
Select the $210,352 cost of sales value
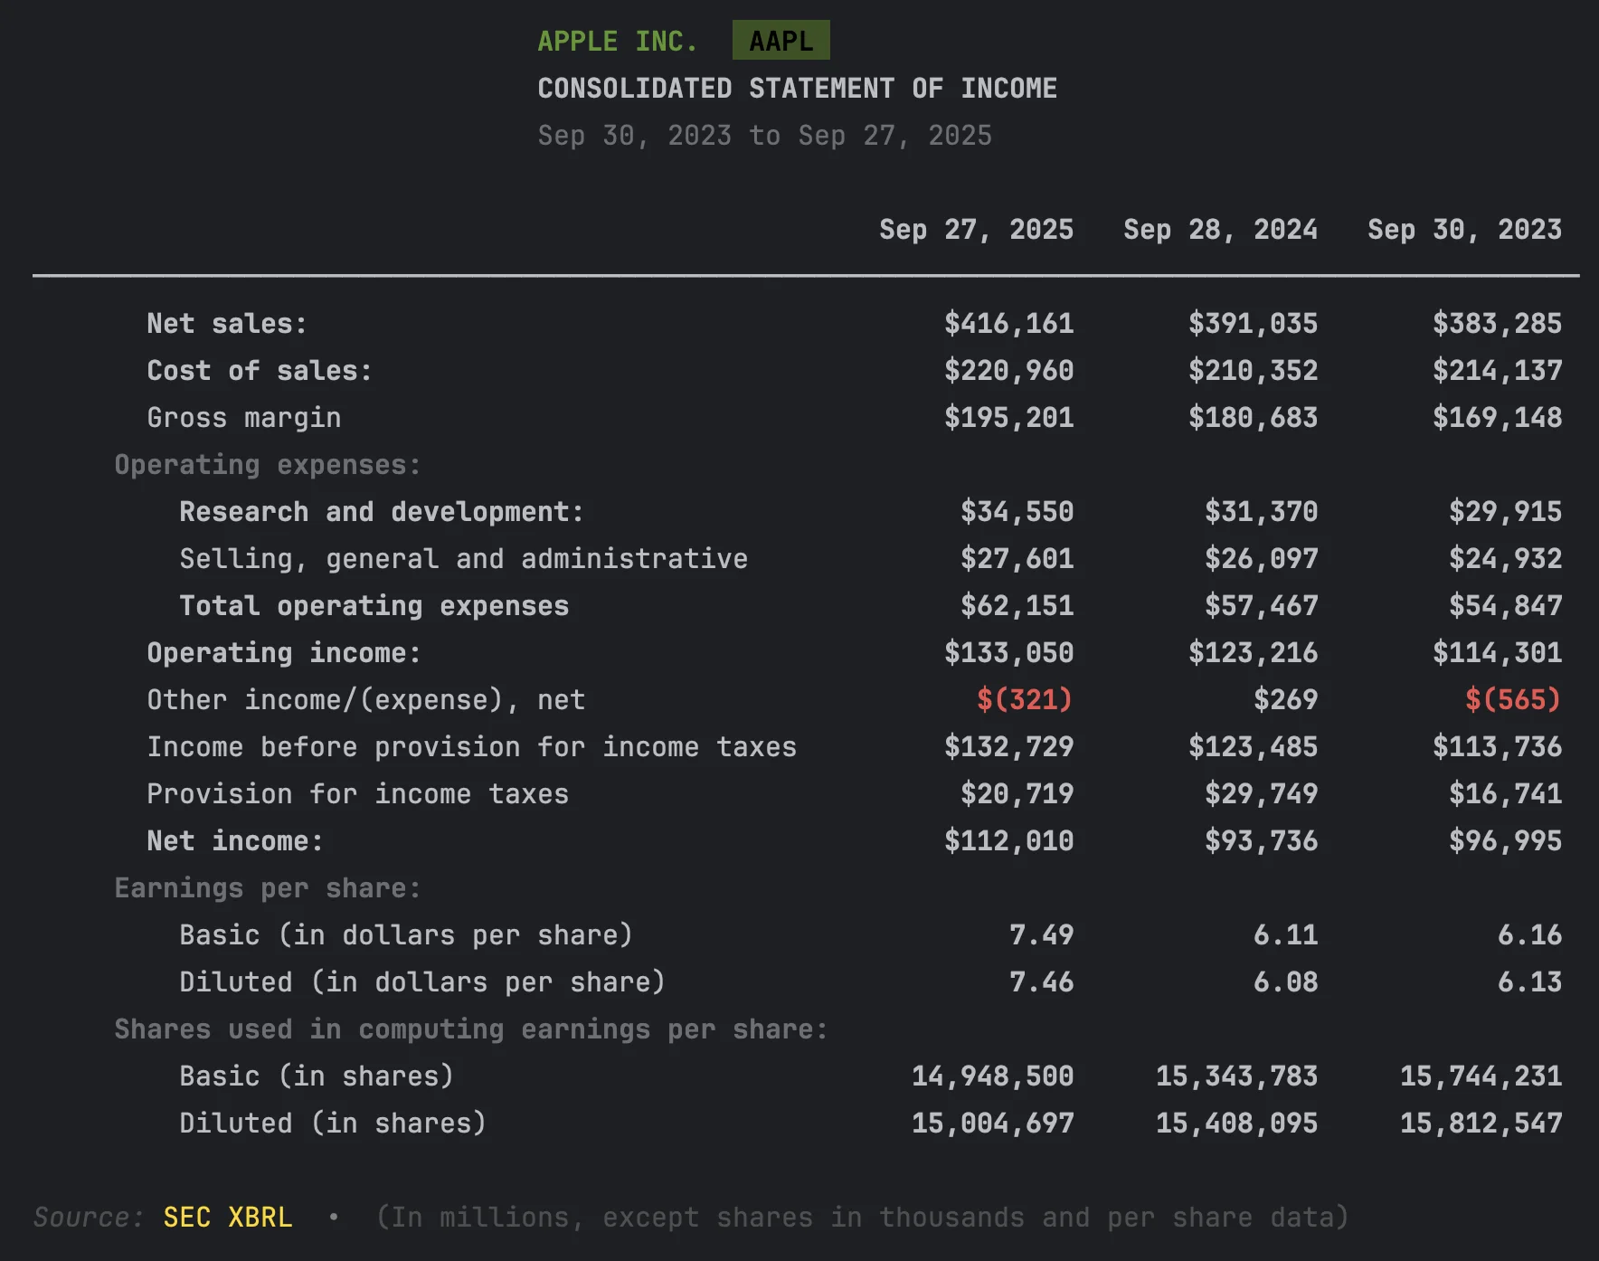[x=1253, y=371]
